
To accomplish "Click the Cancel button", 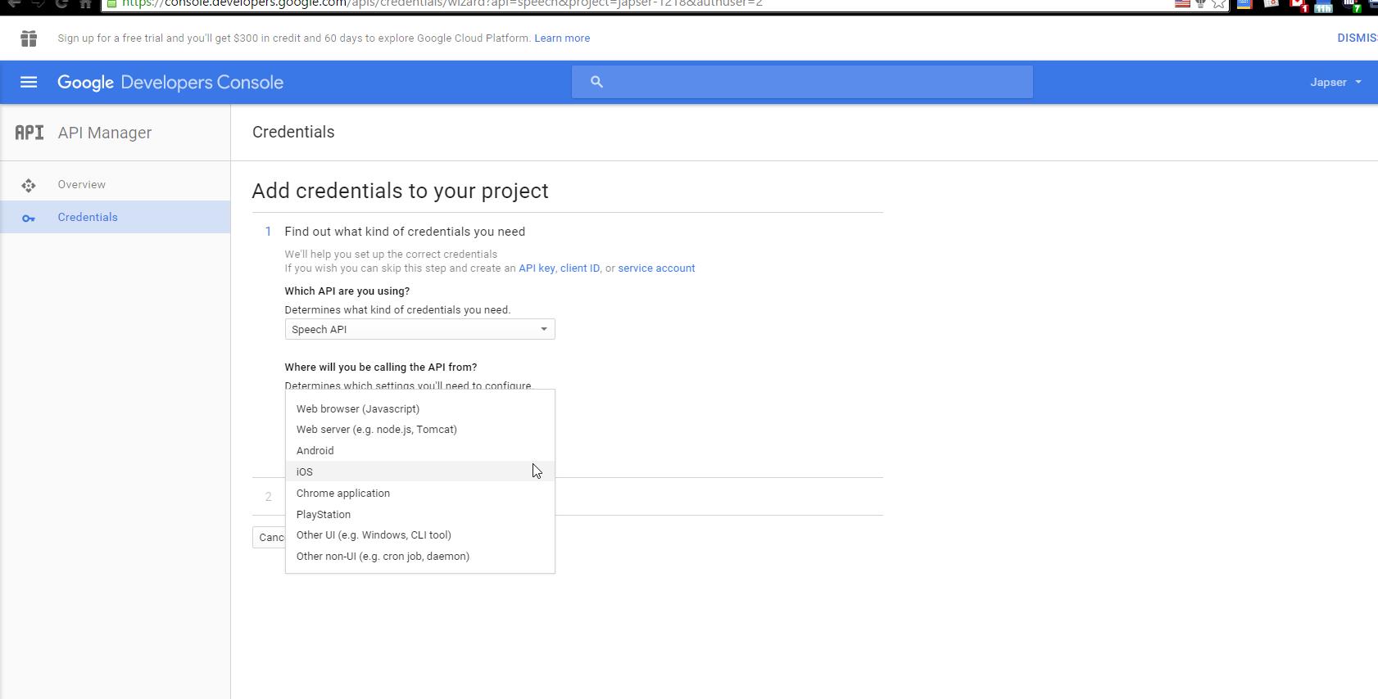I will (269, 537).
